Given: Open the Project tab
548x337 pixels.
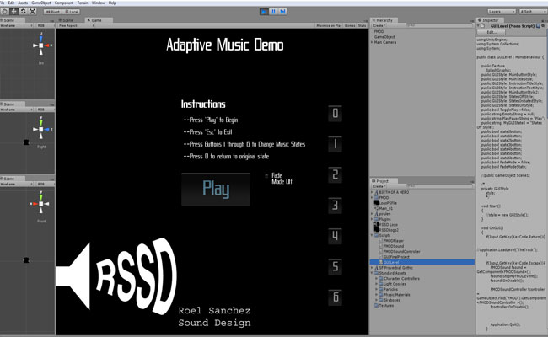Looking at the screenshot, I should point(382,181).
